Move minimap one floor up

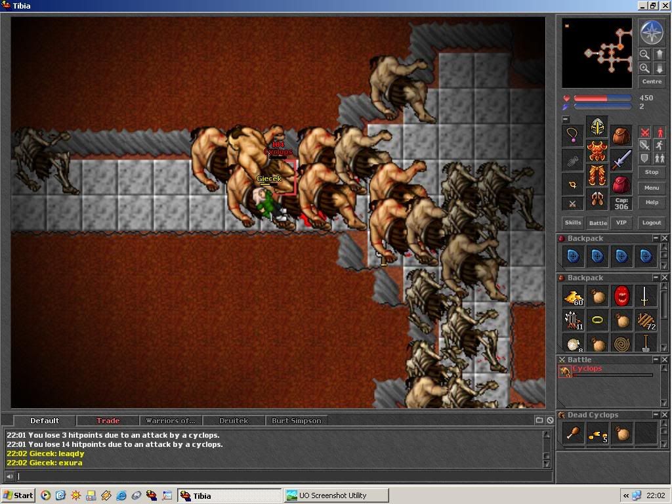tap(659, 54)
